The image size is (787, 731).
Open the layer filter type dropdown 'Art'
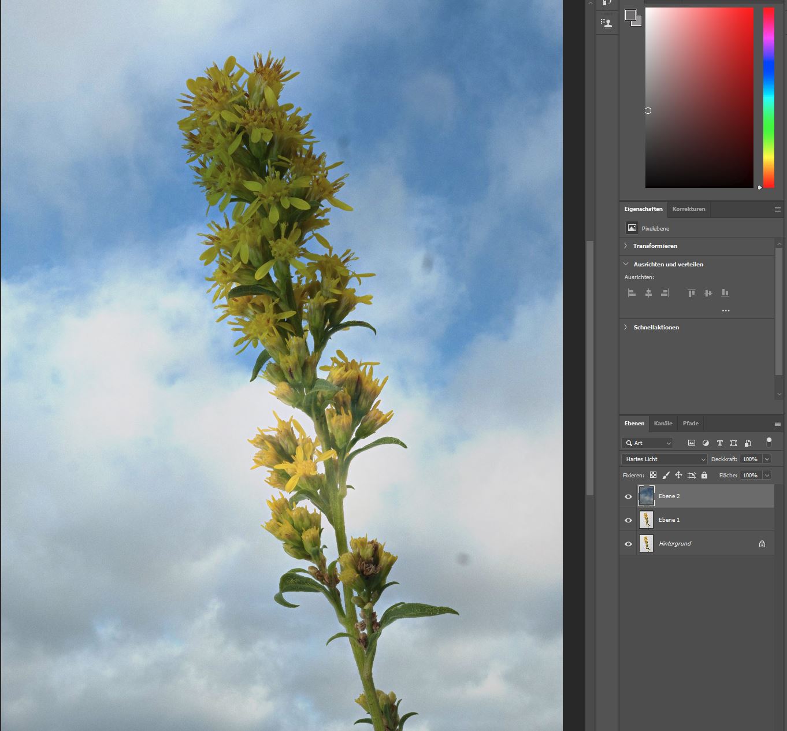click(x=648, y=443)
